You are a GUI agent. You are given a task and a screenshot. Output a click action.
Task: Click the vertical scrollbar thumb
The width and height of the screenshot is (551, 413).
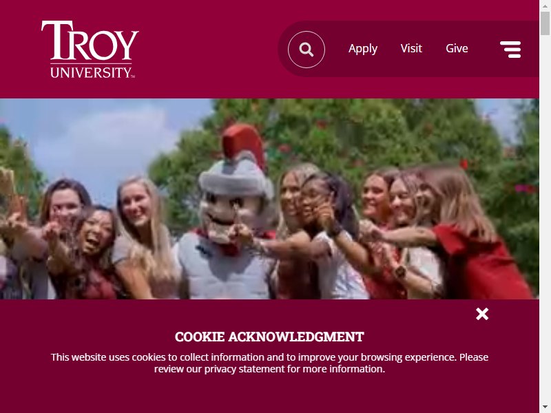coord(545,23)
